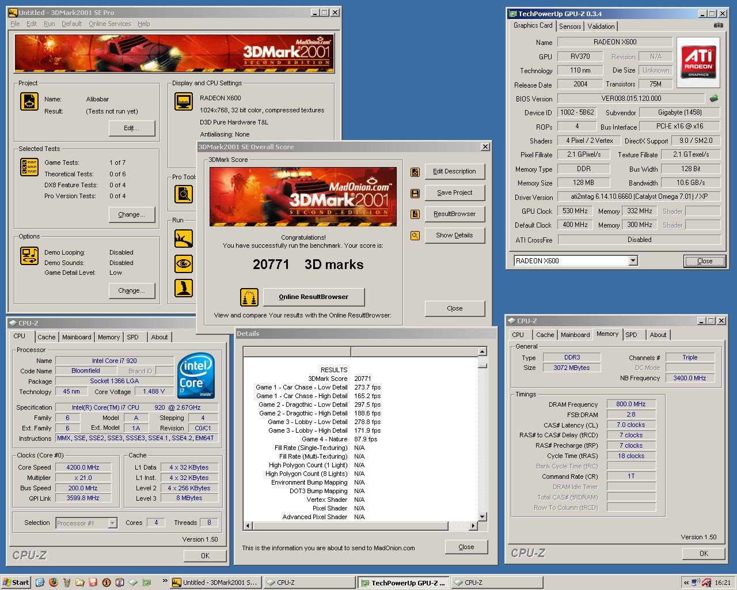Click OK in the left CPU-Z window
737x590 pixels.
click(x=205, y=555)
